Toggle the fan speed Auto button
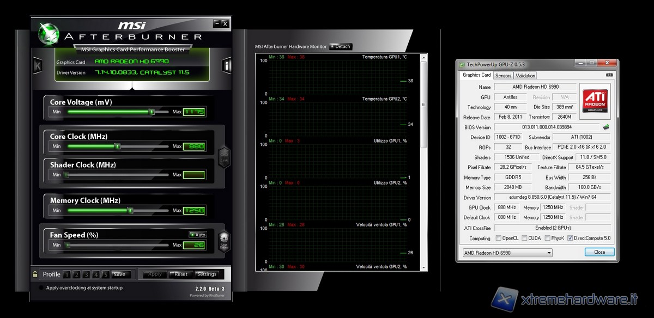Image resolution: width=654 pixels, height=318 pixels. [x=197, y=235]
